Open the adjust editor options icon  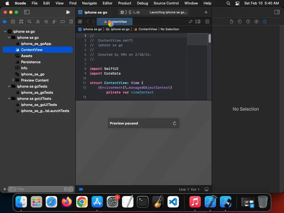197,22
